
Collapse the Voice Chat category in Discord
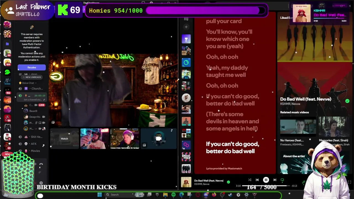[x=28, y=83]
